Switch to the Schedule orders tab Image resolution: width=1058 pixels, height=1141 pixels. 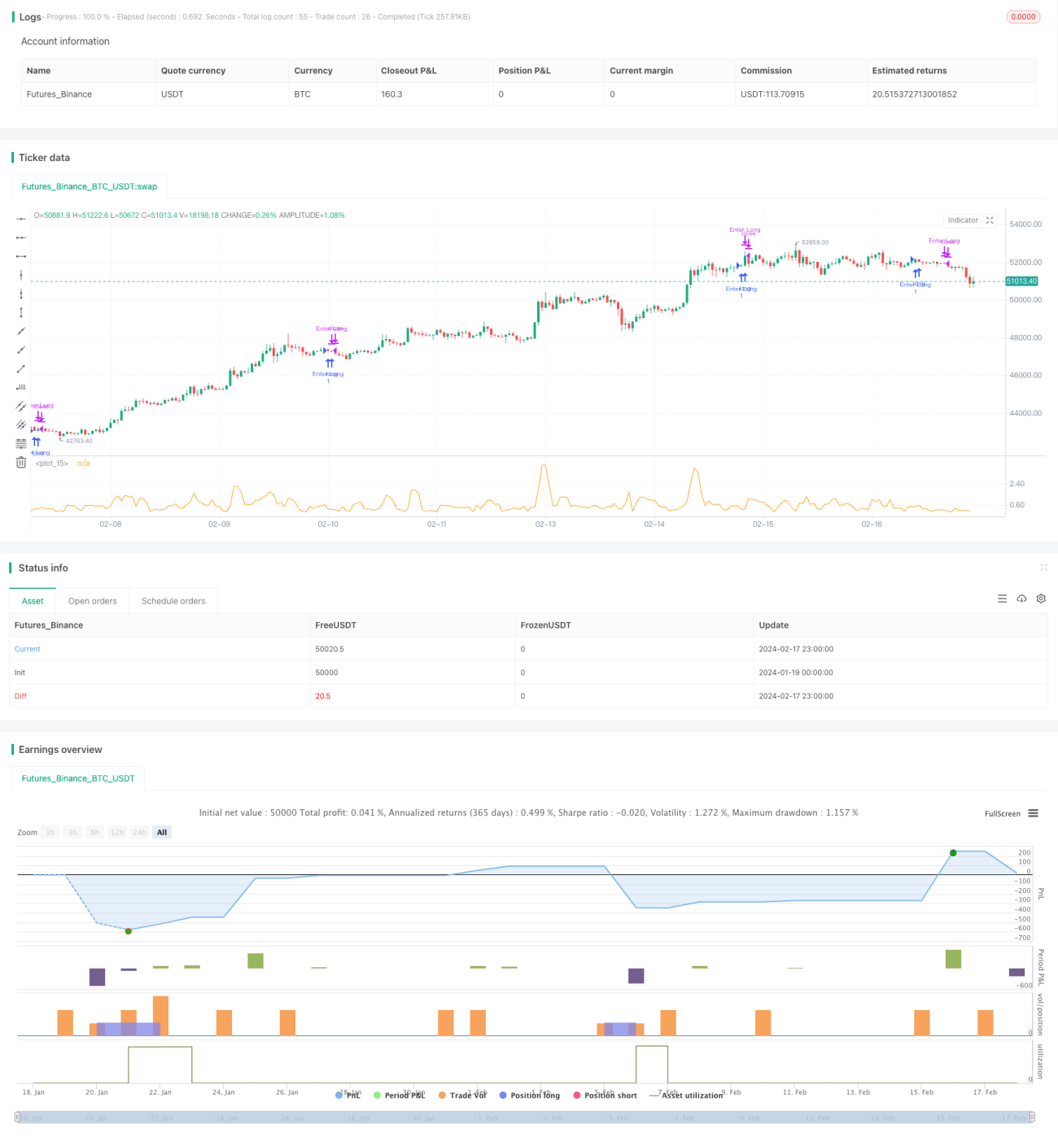[x=173, y=601]
